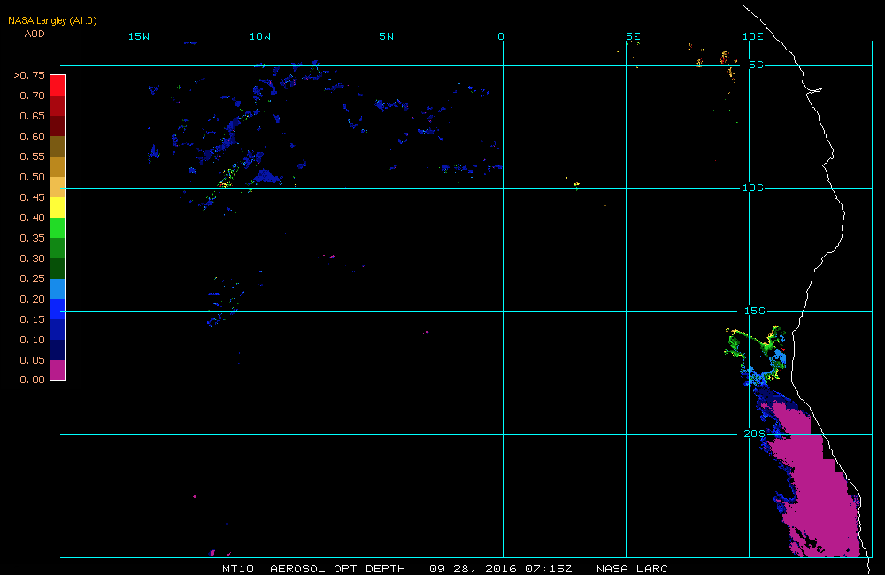Select the 15W longitude label
Viewport: 885px width, 575px height.
tap(139, 36)
